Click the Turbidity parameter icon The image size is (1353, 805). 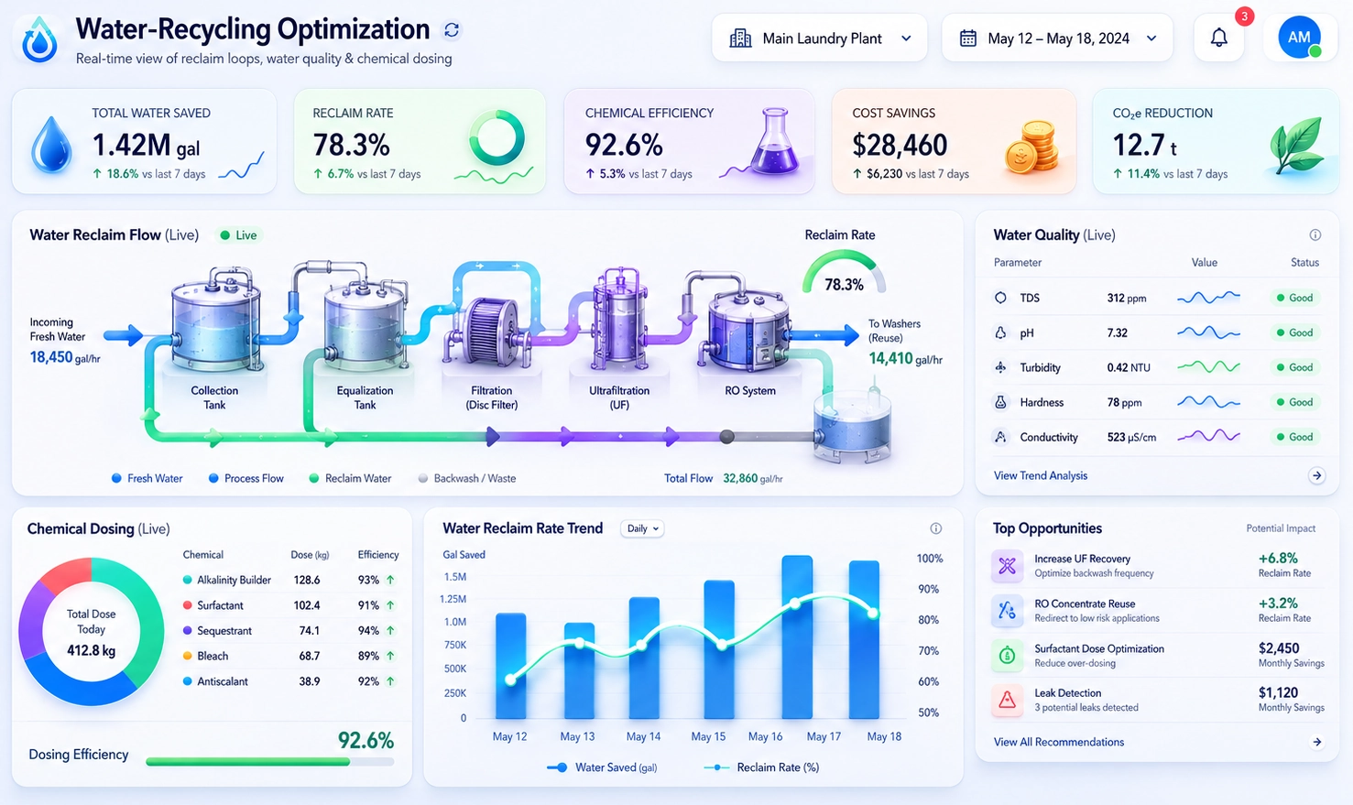tap(1000, 367)
